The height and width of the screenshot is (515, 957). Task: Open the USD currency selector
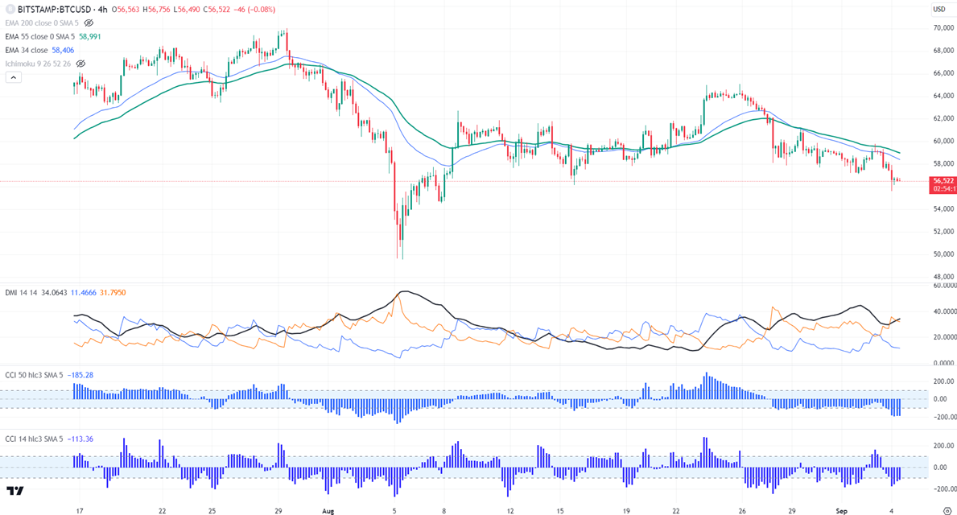pos(939,9)
